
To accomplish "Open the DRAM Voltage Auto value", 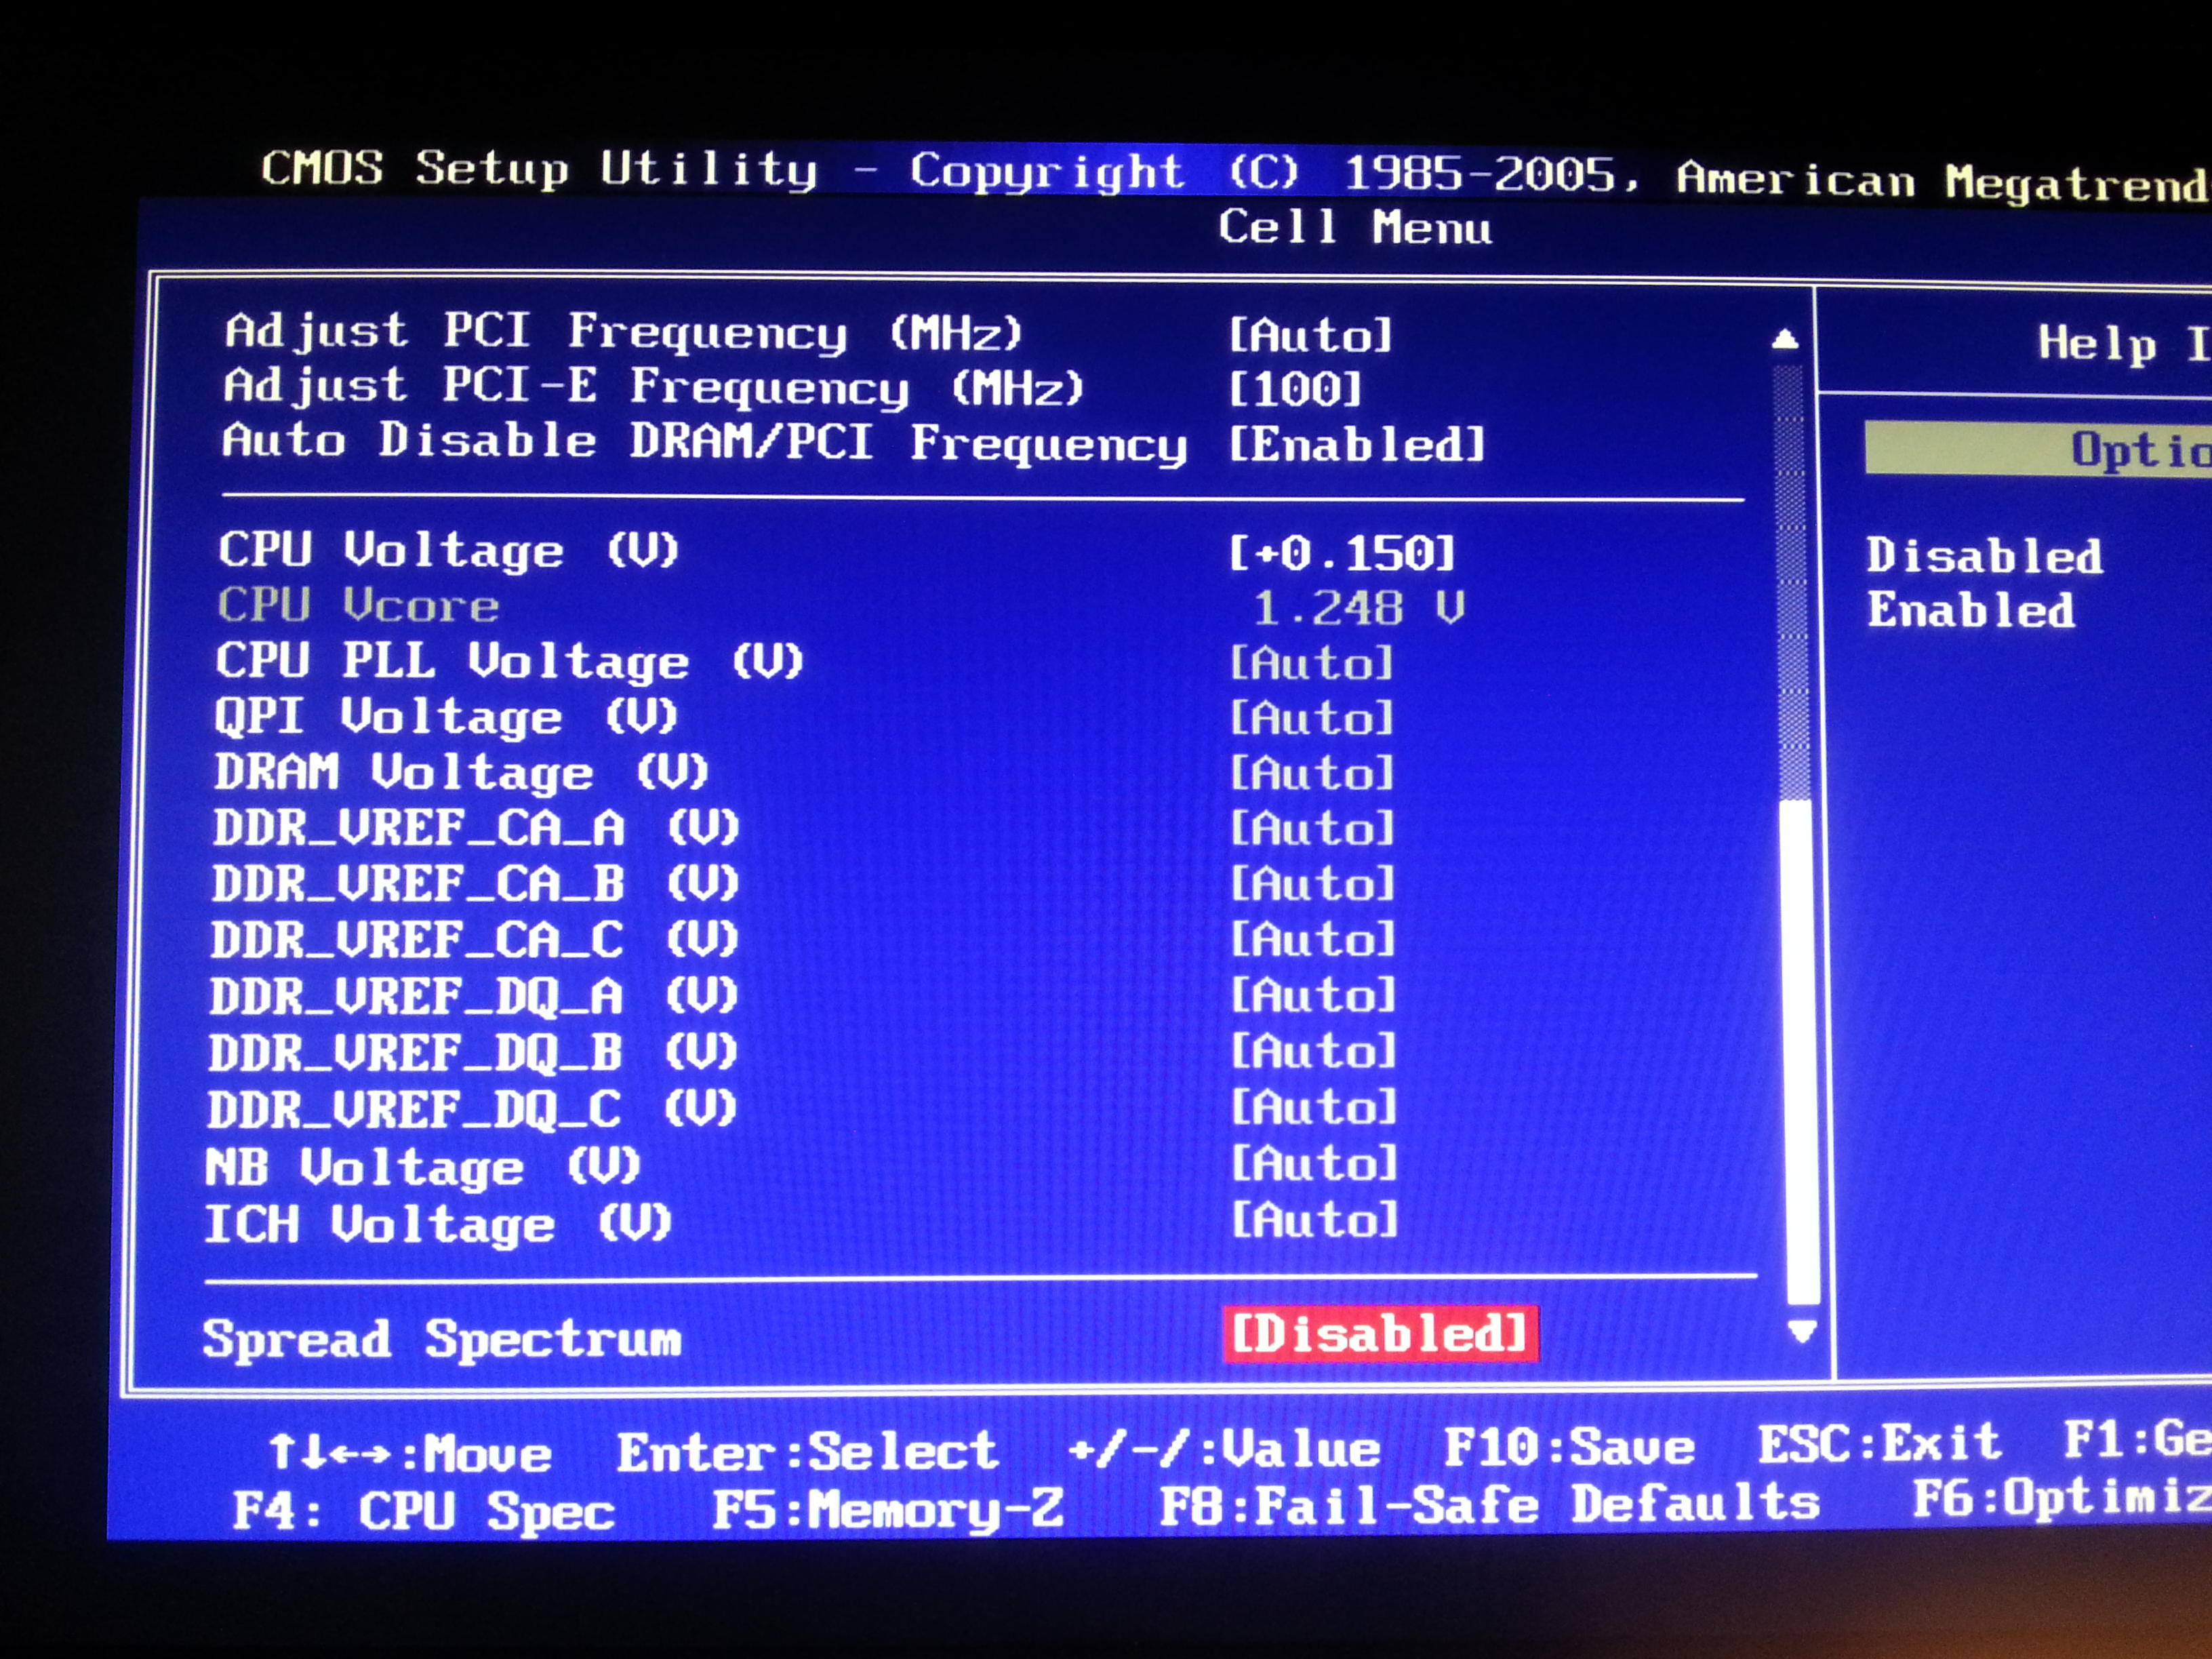I will coord(1311,773).
